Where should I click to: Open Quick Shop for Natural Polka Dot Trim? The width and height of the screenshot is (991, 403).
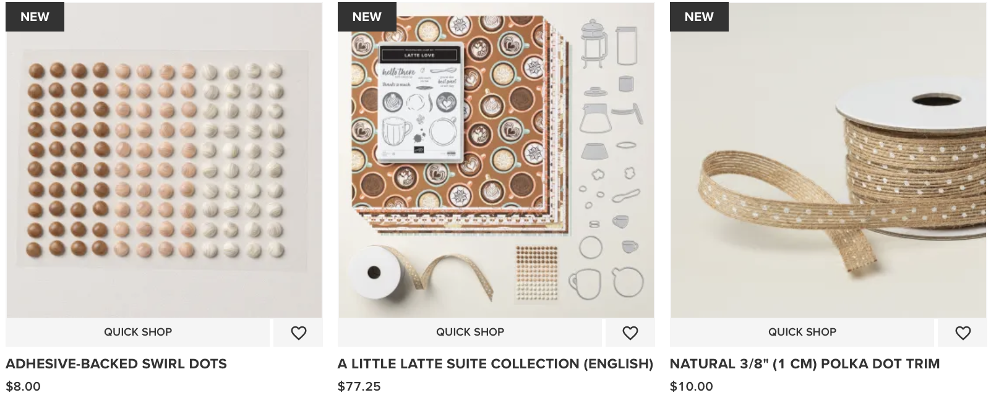802,332
